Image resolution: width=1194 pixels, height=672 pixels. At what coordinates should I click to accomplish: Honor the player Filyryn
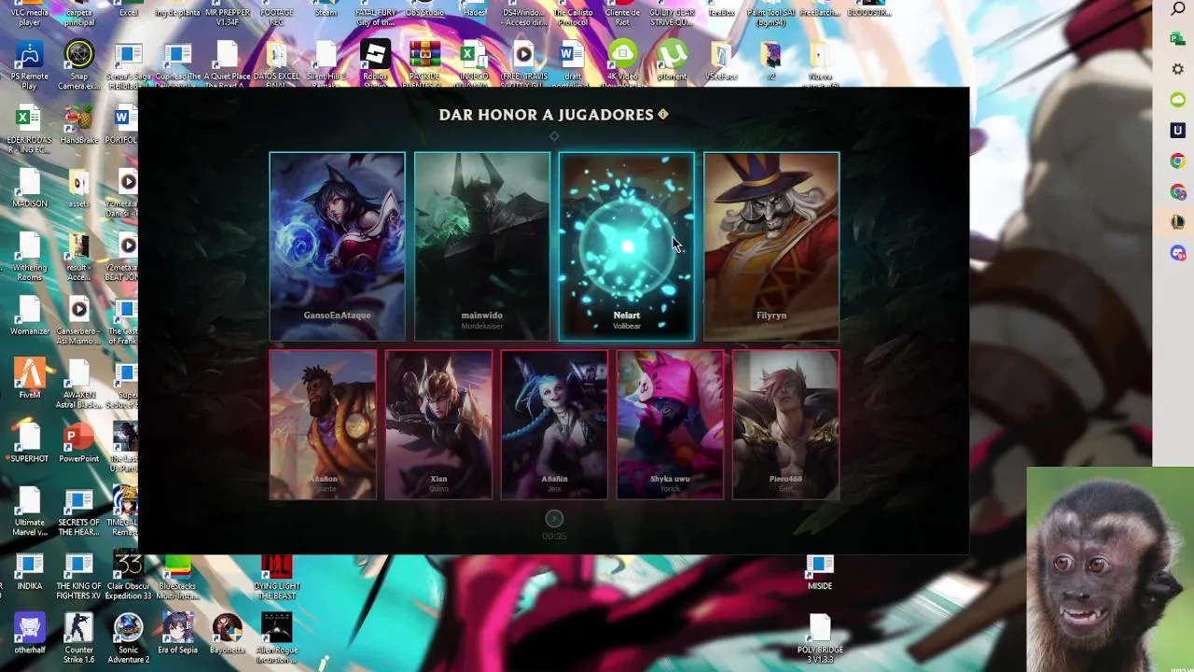coord(771,245)
